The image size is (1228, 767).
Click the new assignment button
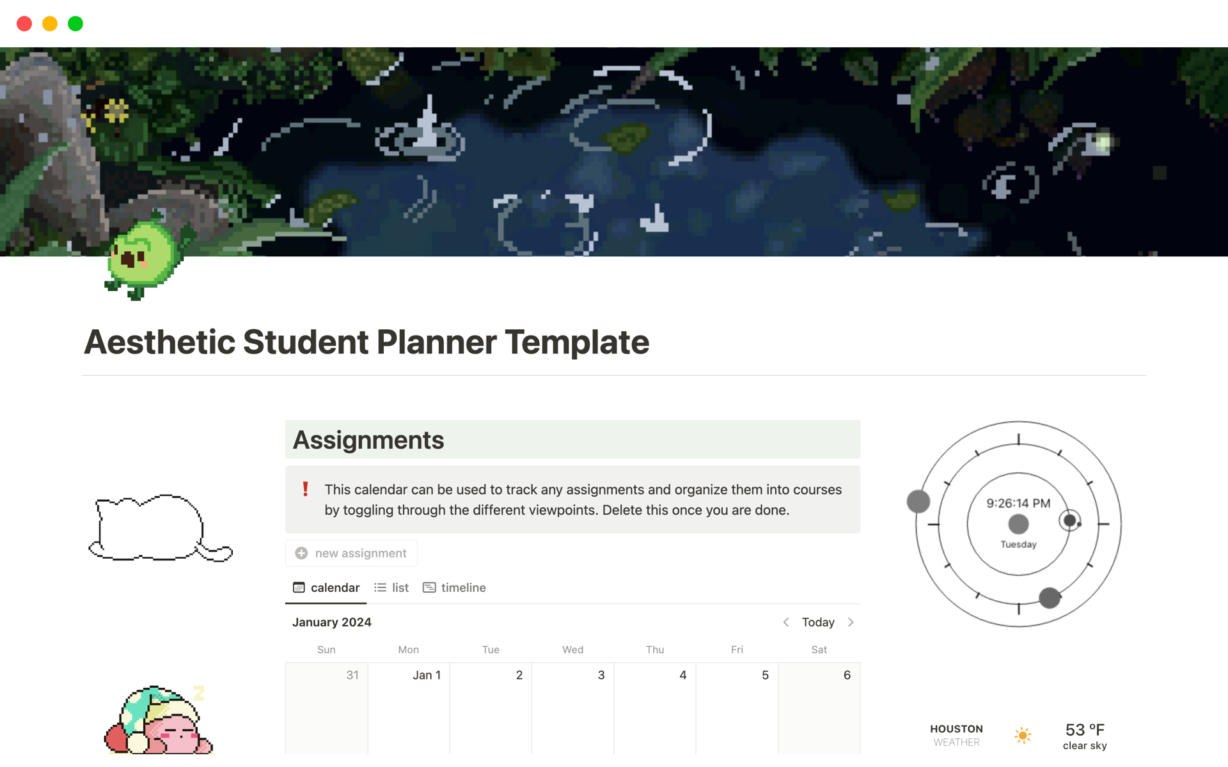[x=350, y=553]
